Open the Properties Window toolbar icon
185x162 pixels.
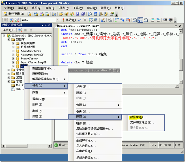(x=112, y=14)
